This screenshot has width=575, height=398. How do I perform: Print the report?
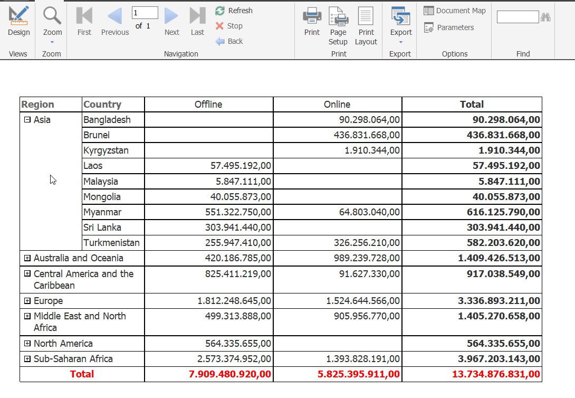pos(312,22)
